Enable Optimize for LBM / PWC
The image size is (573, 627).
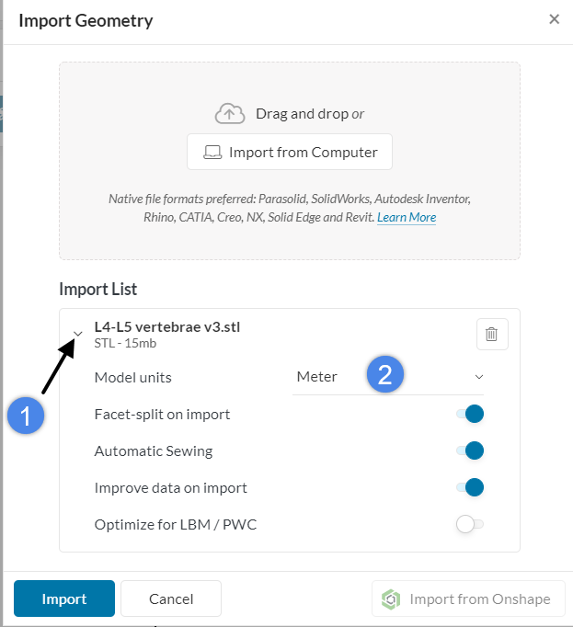coord(470,524)
